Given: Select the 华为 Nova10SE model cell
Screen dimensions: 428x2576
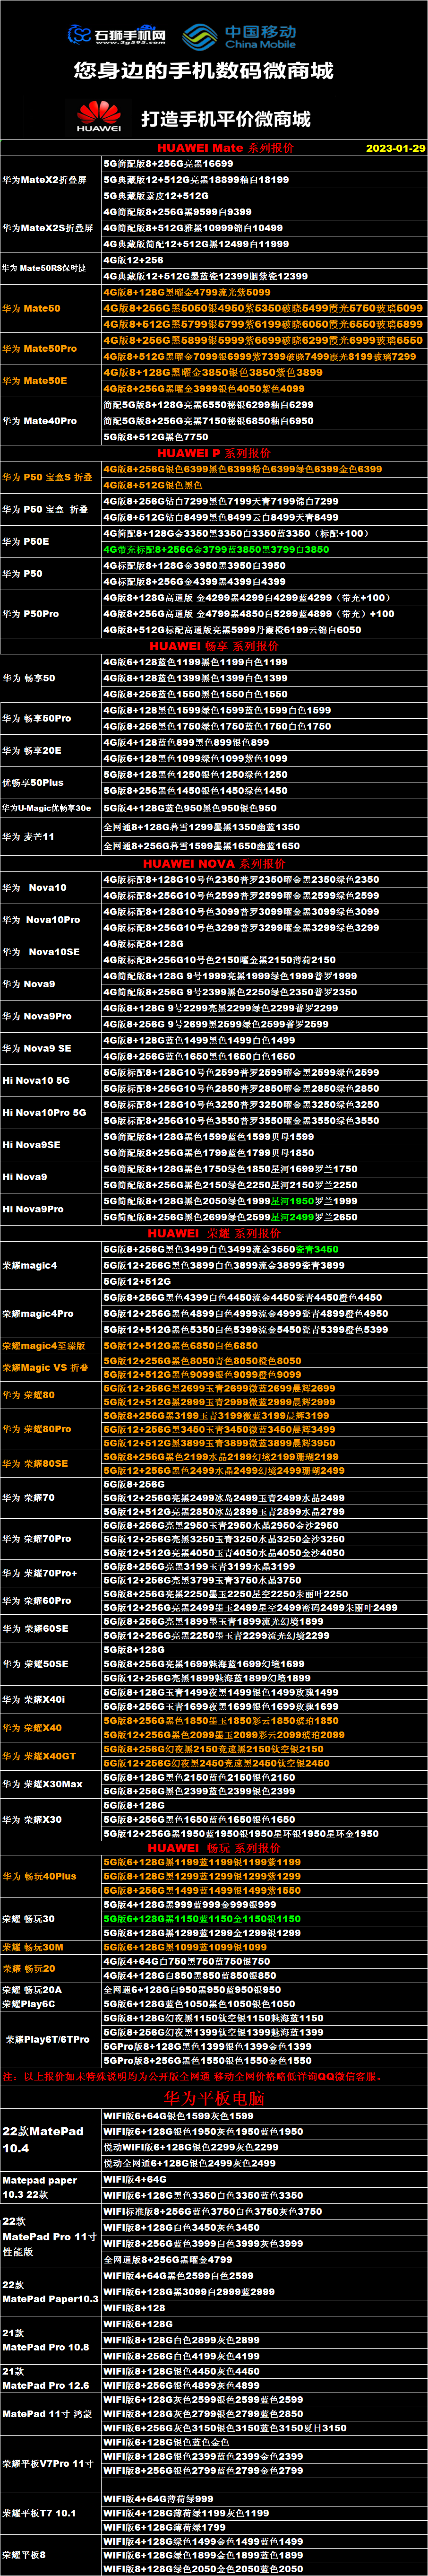Looking at the screenshot, I should coord(50,952).
